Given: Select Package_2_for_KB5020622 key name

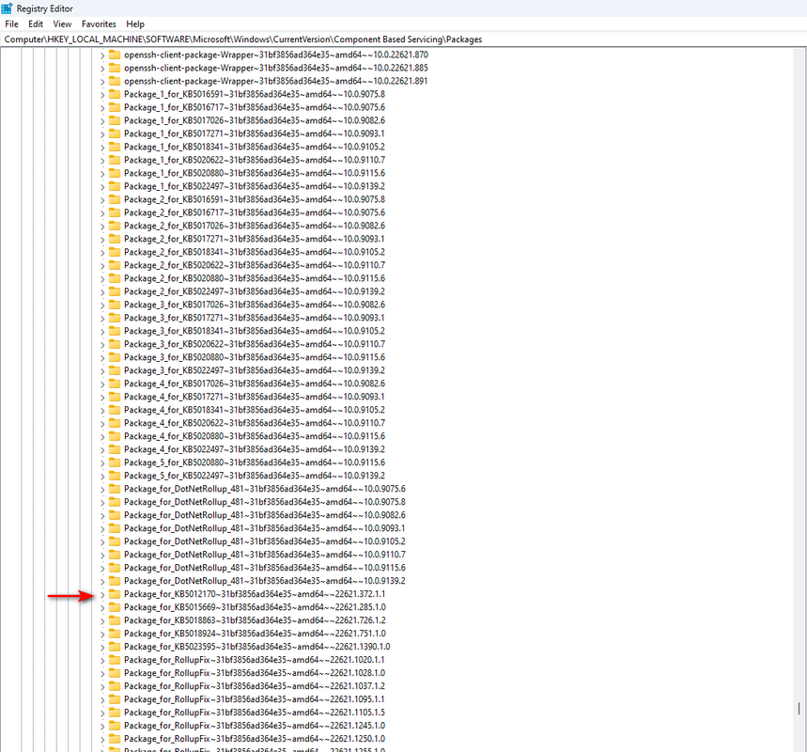Looking at the screenshot, I should 255,265.
